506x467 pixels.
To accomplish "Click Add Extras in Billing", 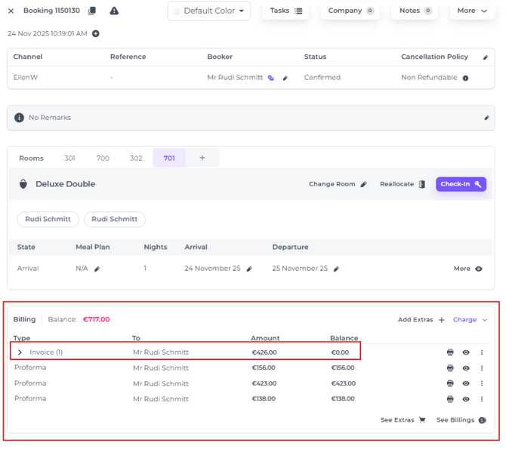I will [421, 320].
